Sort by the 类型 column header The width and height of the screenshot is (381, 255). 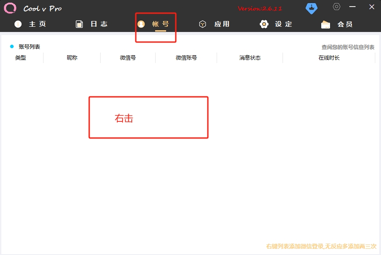pos(21,58)
